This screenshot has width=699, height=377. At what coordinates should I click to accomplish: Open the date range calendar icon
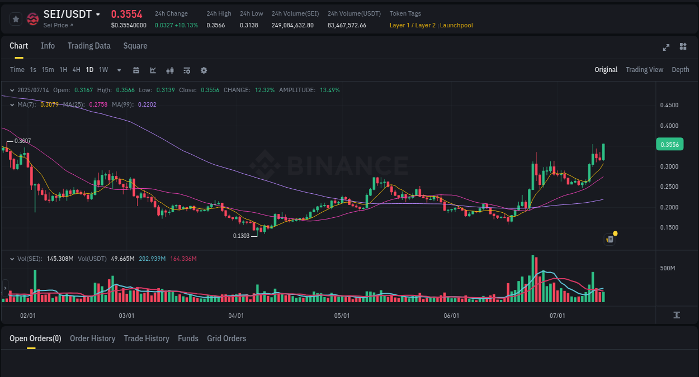click(x=136, y=70)
